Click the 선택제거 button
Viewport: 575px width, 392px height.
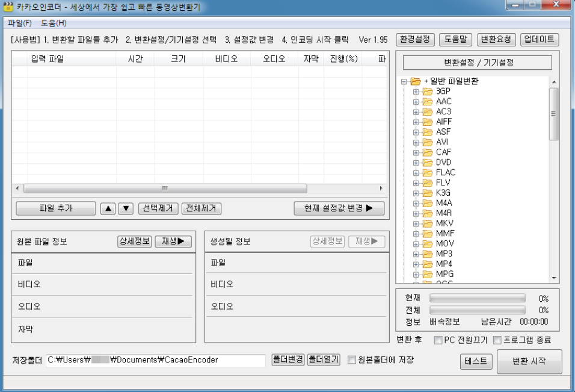(x=158, y=208)
